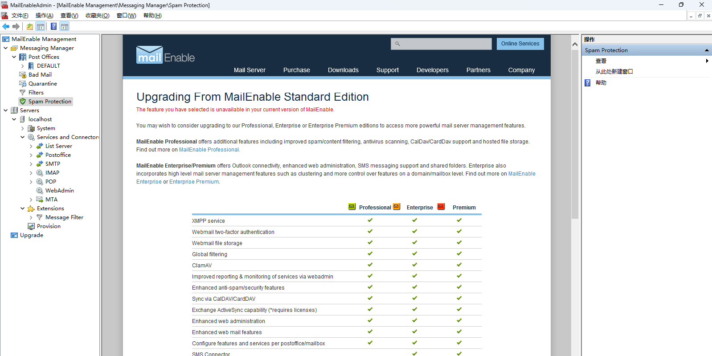Viewport: 712px width, 356px height.
Task: Open the Mail Server navigation link
Action: click(x=250, y=70)
